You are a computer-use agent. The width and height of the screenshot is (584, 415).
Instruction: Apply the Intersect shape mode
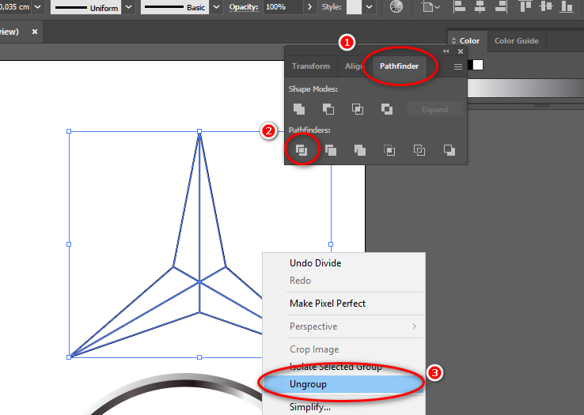click(357, 109)
